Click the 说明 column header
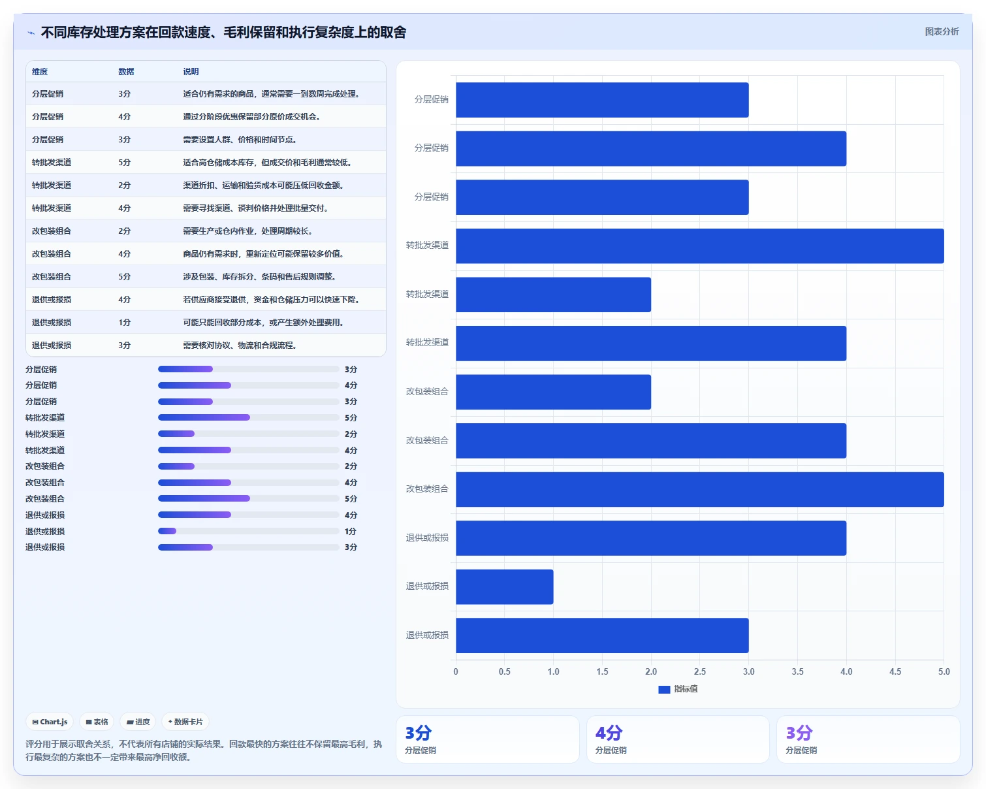986x789 pixels. pyautogui.click(x=191, y=72)
